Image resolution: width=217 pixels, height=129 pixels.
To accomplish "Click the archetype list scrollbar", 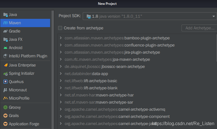I will (216, 48).
